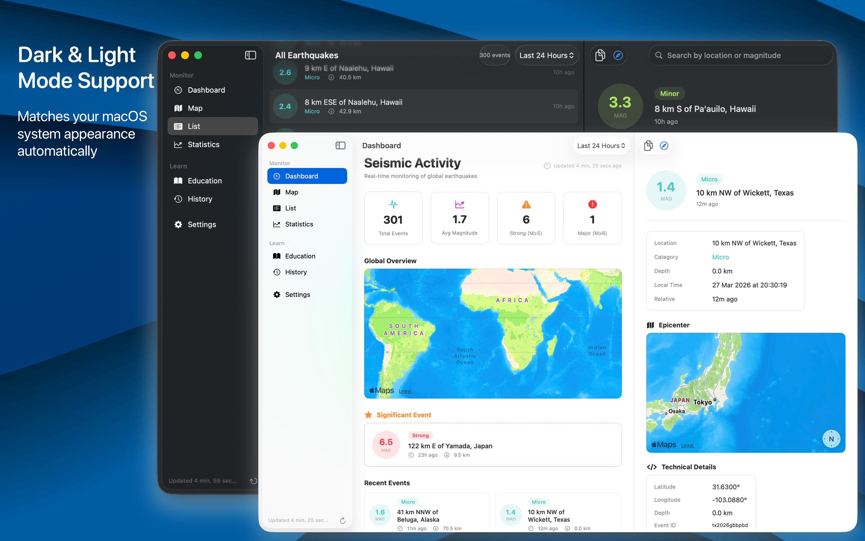Viewport: 865px width, 541px height.
Task: Click the '300 events' count pill
Action: 494,55
